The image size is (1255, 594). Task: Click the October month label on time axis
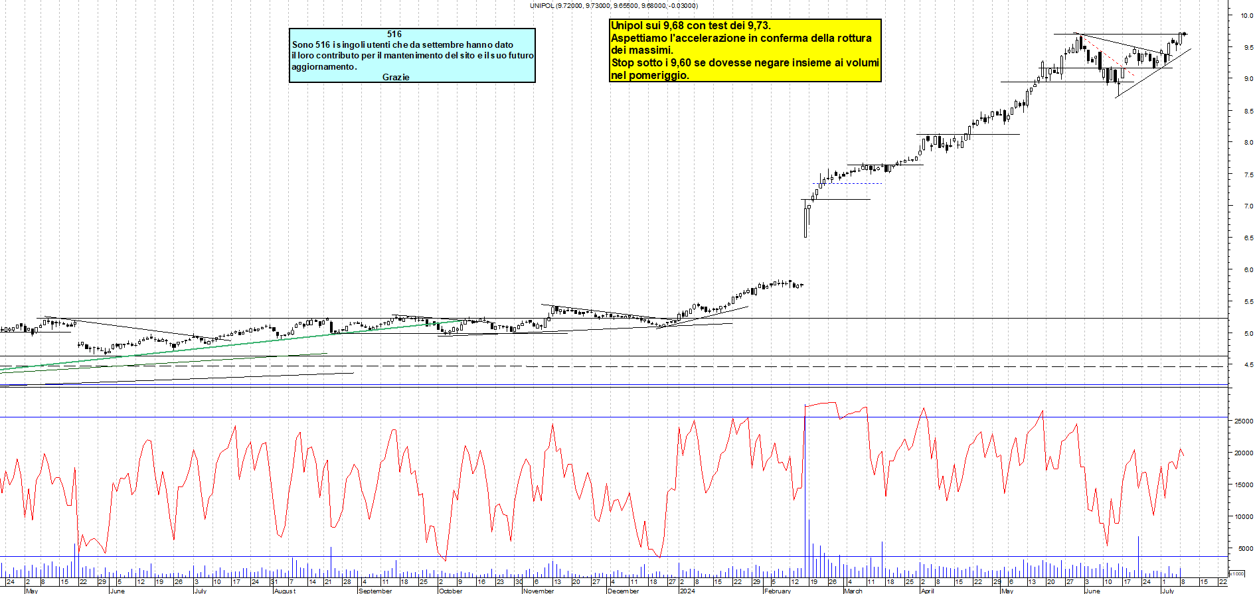(450, 591)
